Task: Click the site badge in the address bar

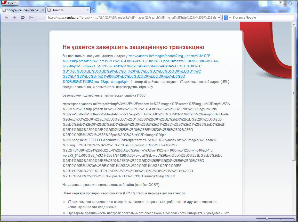Action: point(41,18)
